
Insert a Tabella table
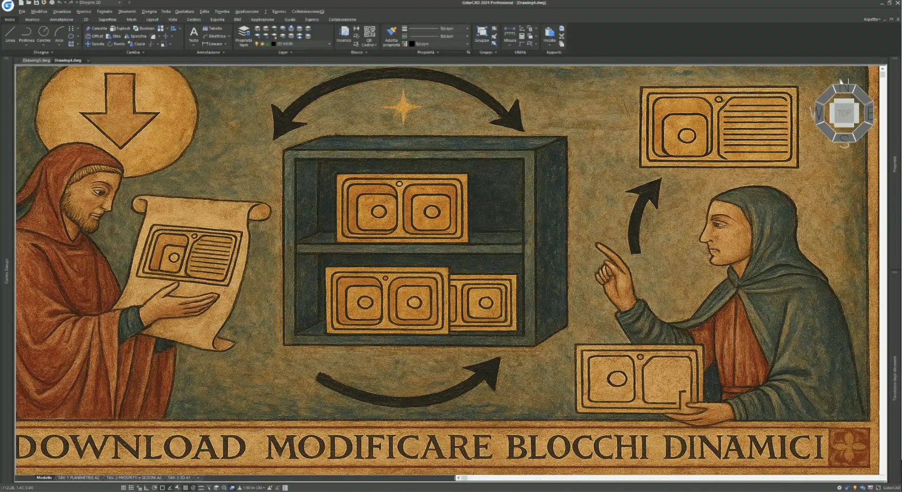tap(212, 28)
